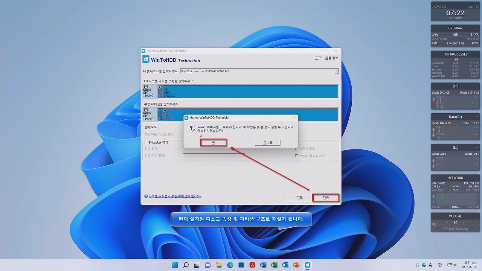Launch Outlook from the taskbar
The width and height of the screenshot is (482, 271).
[x=285, y=265]
